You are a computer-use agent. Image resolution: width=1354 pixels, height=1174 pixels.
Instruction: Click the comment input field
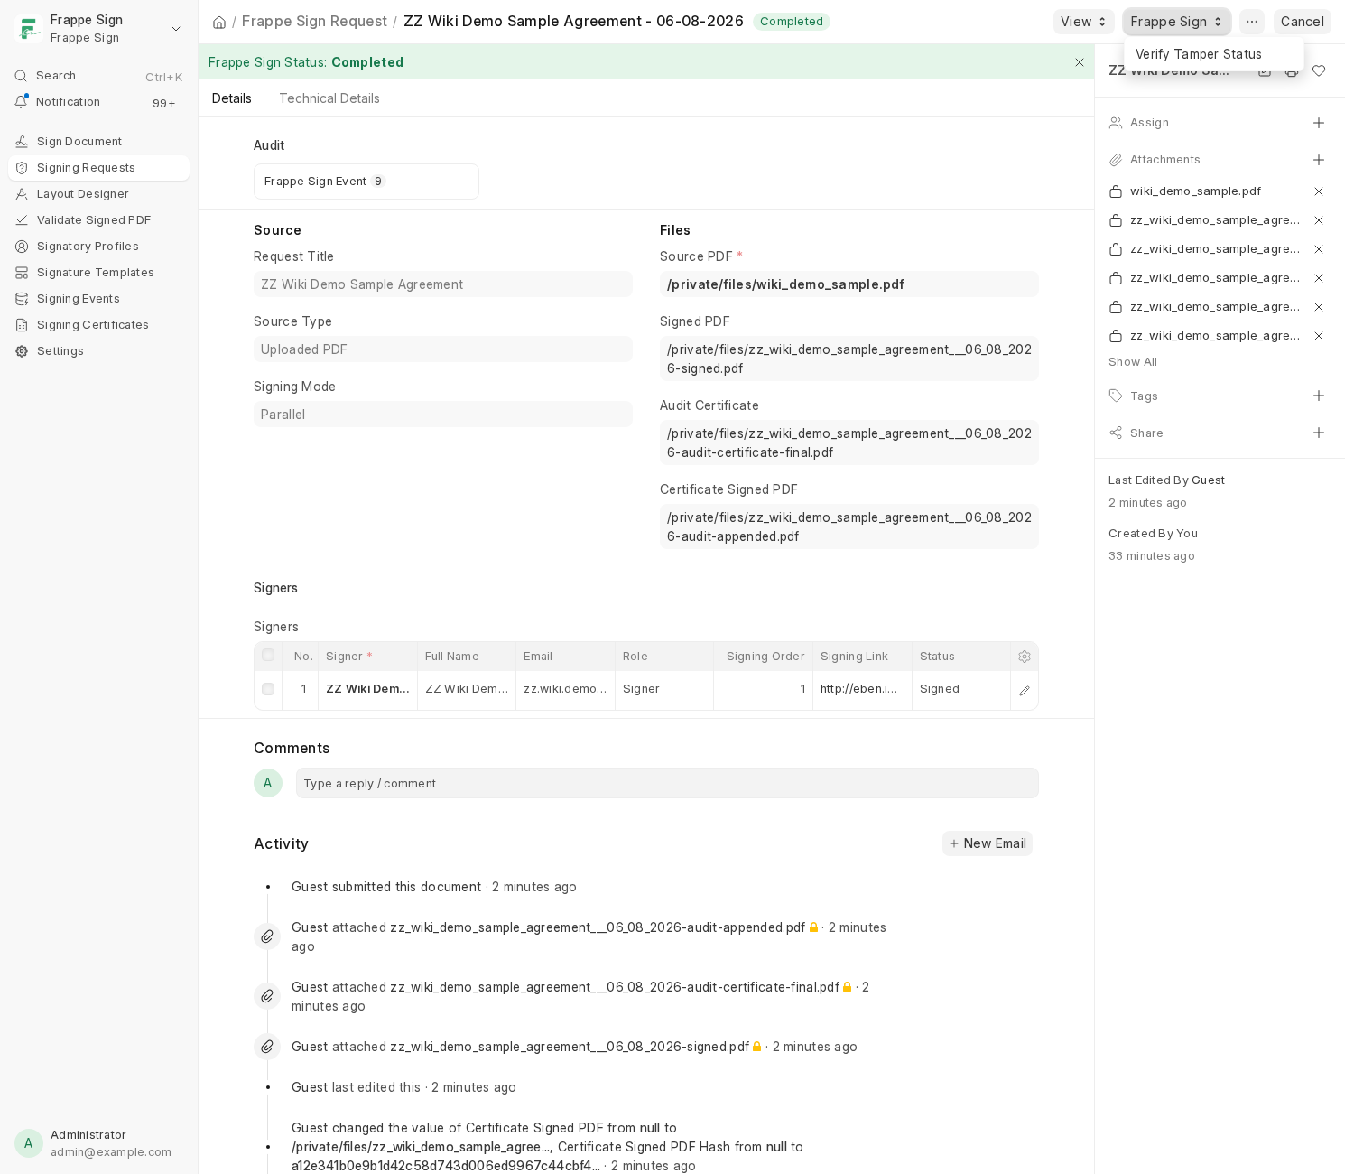[667, 783]
